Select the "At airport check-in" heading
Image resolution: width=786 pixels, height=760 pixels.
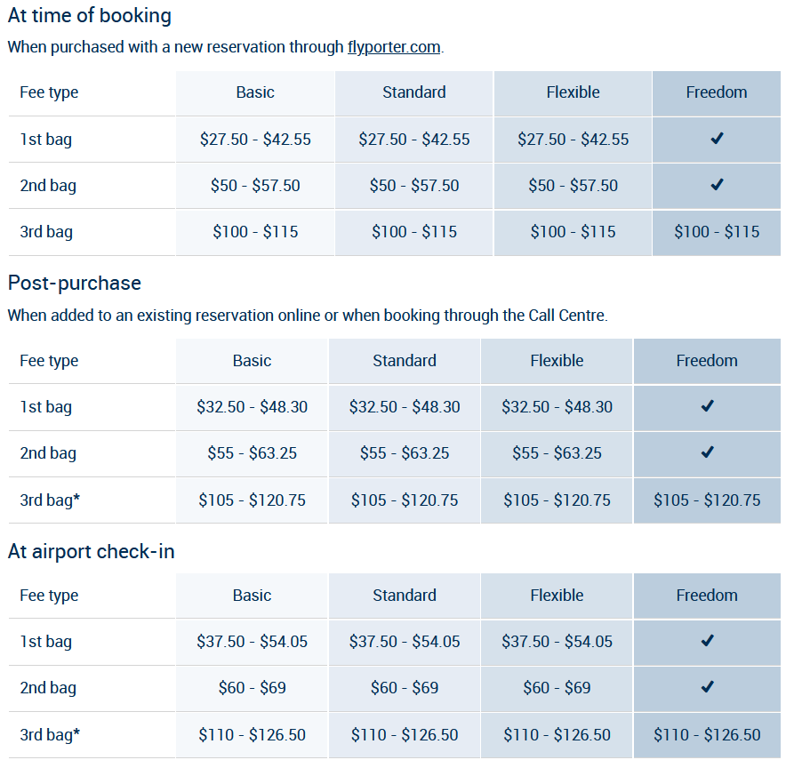pos(92,551)
